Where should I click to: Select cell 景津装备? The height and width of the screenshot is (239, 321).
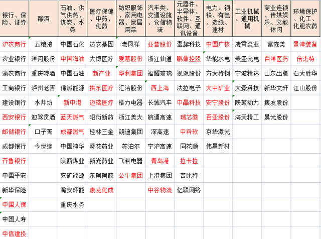pyautogui.click(x=305, y=44)
